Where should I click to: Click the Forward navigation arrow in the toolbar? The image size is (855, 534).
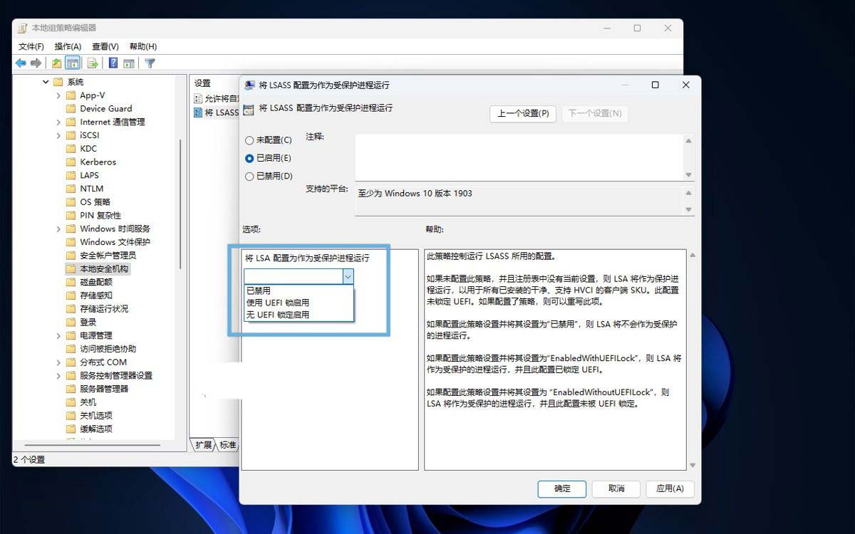click(x=36, y=63)
